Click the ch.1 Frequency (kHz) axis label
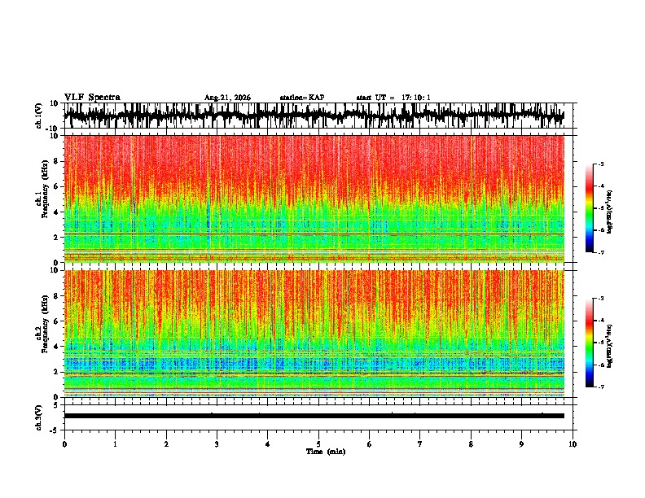This screenshot has height=498, width=645. [42, 199]
